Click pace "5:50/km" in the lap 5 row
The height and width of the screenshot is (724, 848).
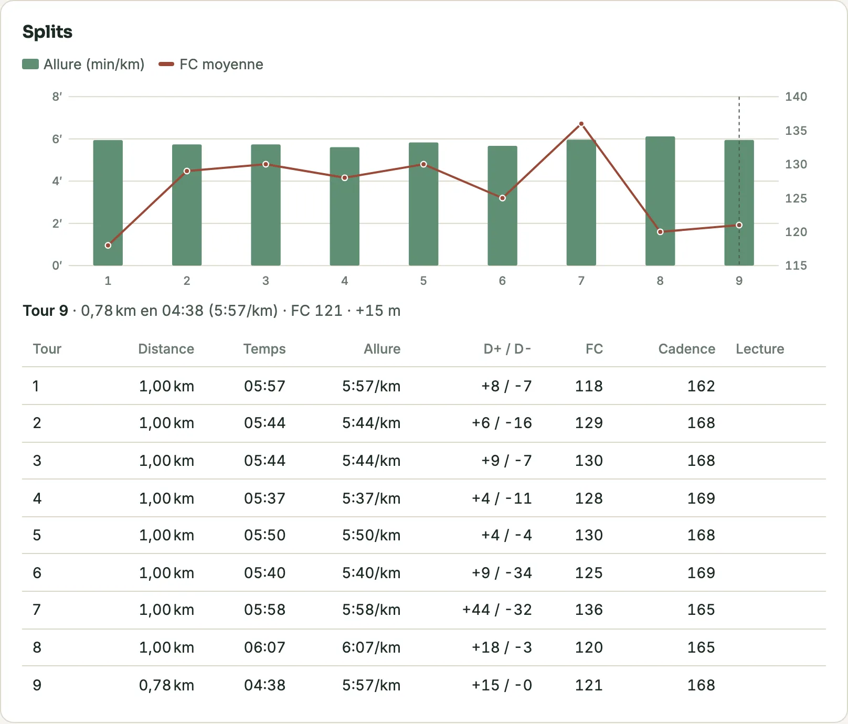point(371,535)
